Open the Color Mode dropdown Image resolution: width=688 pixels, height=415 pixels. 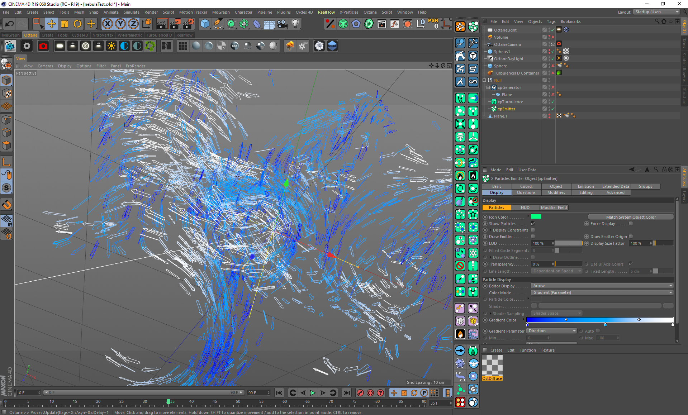point(602,293)
